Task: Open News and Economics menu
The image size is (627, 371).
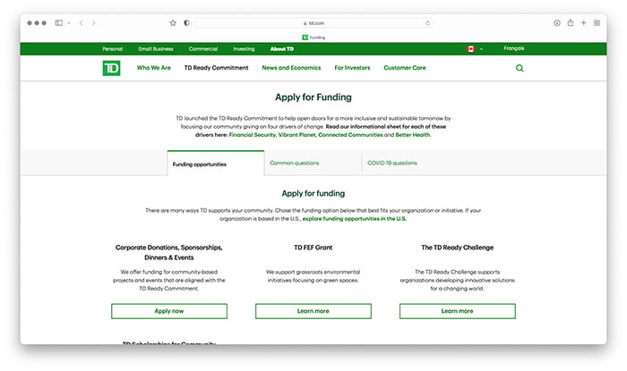Action: (x=291, y=68)
